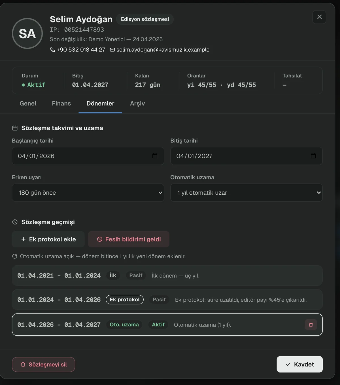Click the Fesih bildirimi geldi button

point(129,239)
